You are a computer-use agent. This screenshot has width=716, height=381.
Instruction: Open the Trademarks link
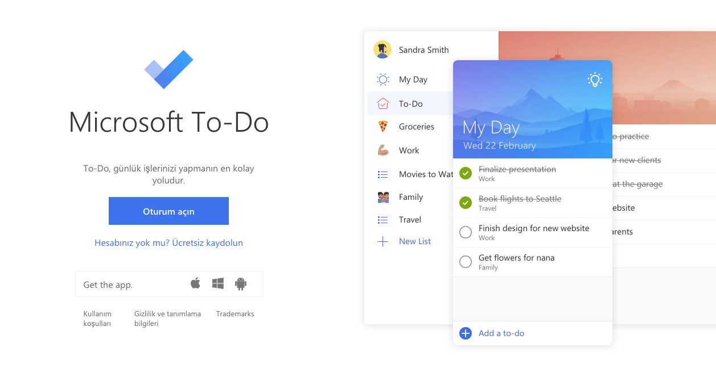point(235,314)
